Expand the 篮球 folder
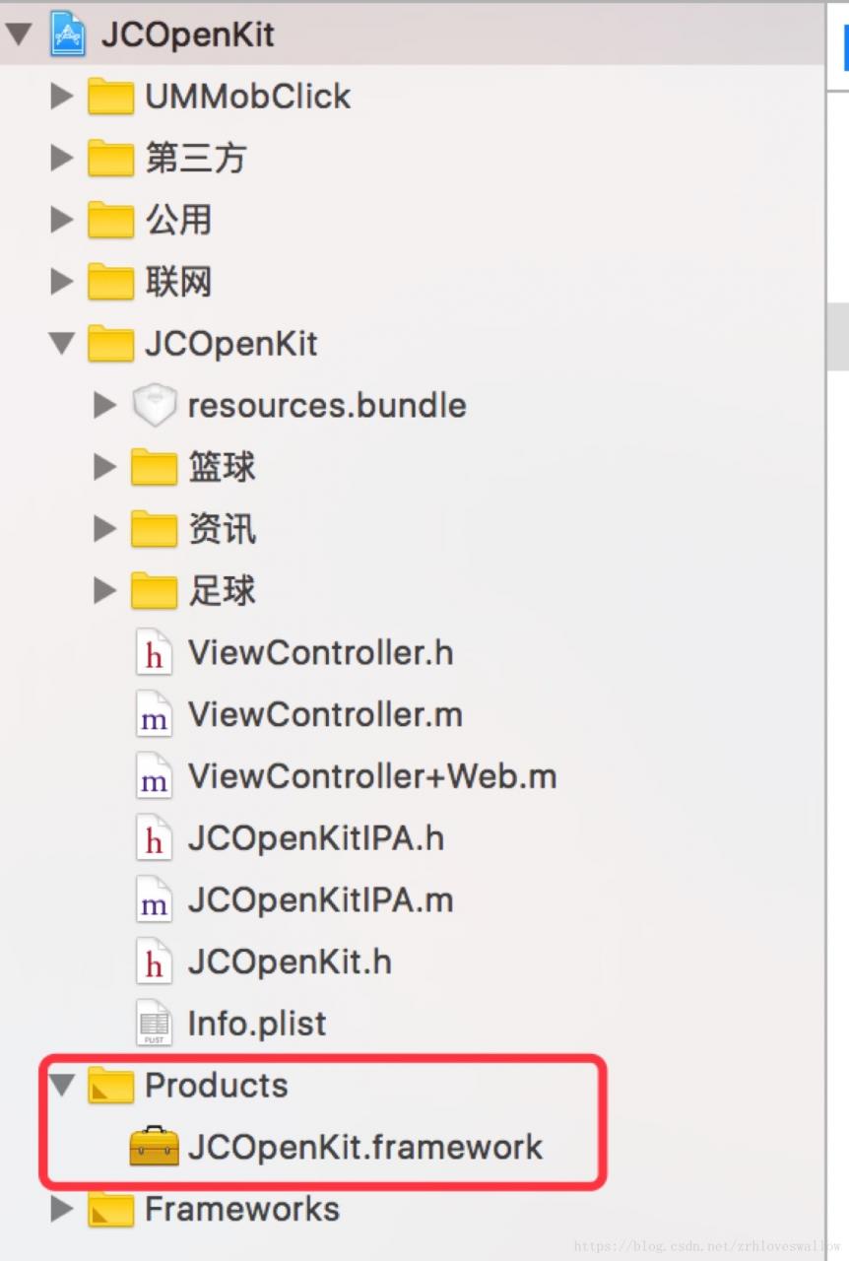Image resolution: width=849 pixels, height=1261 pixels. pyautogui.click(x=104, y=467)
